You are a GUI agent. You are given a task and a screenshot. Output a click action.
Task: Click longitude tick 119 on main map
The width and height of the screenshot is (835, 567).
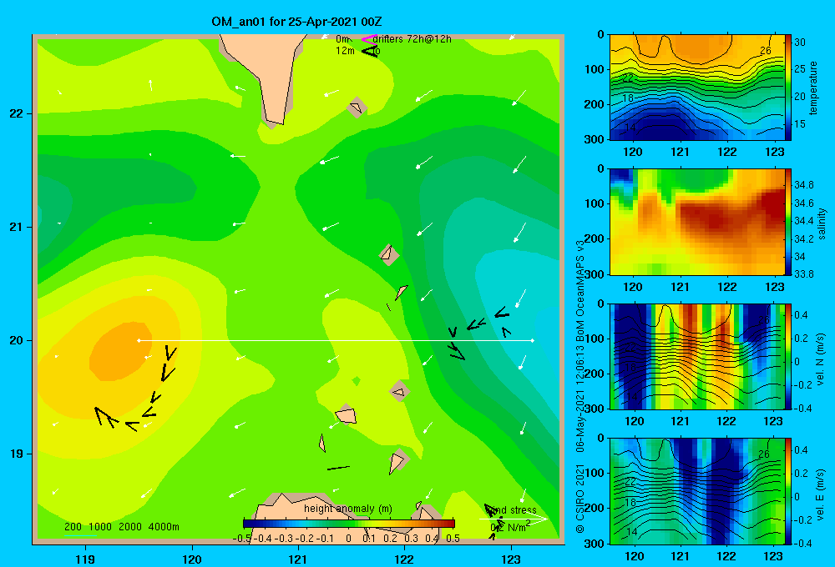(x=85, y=559)
